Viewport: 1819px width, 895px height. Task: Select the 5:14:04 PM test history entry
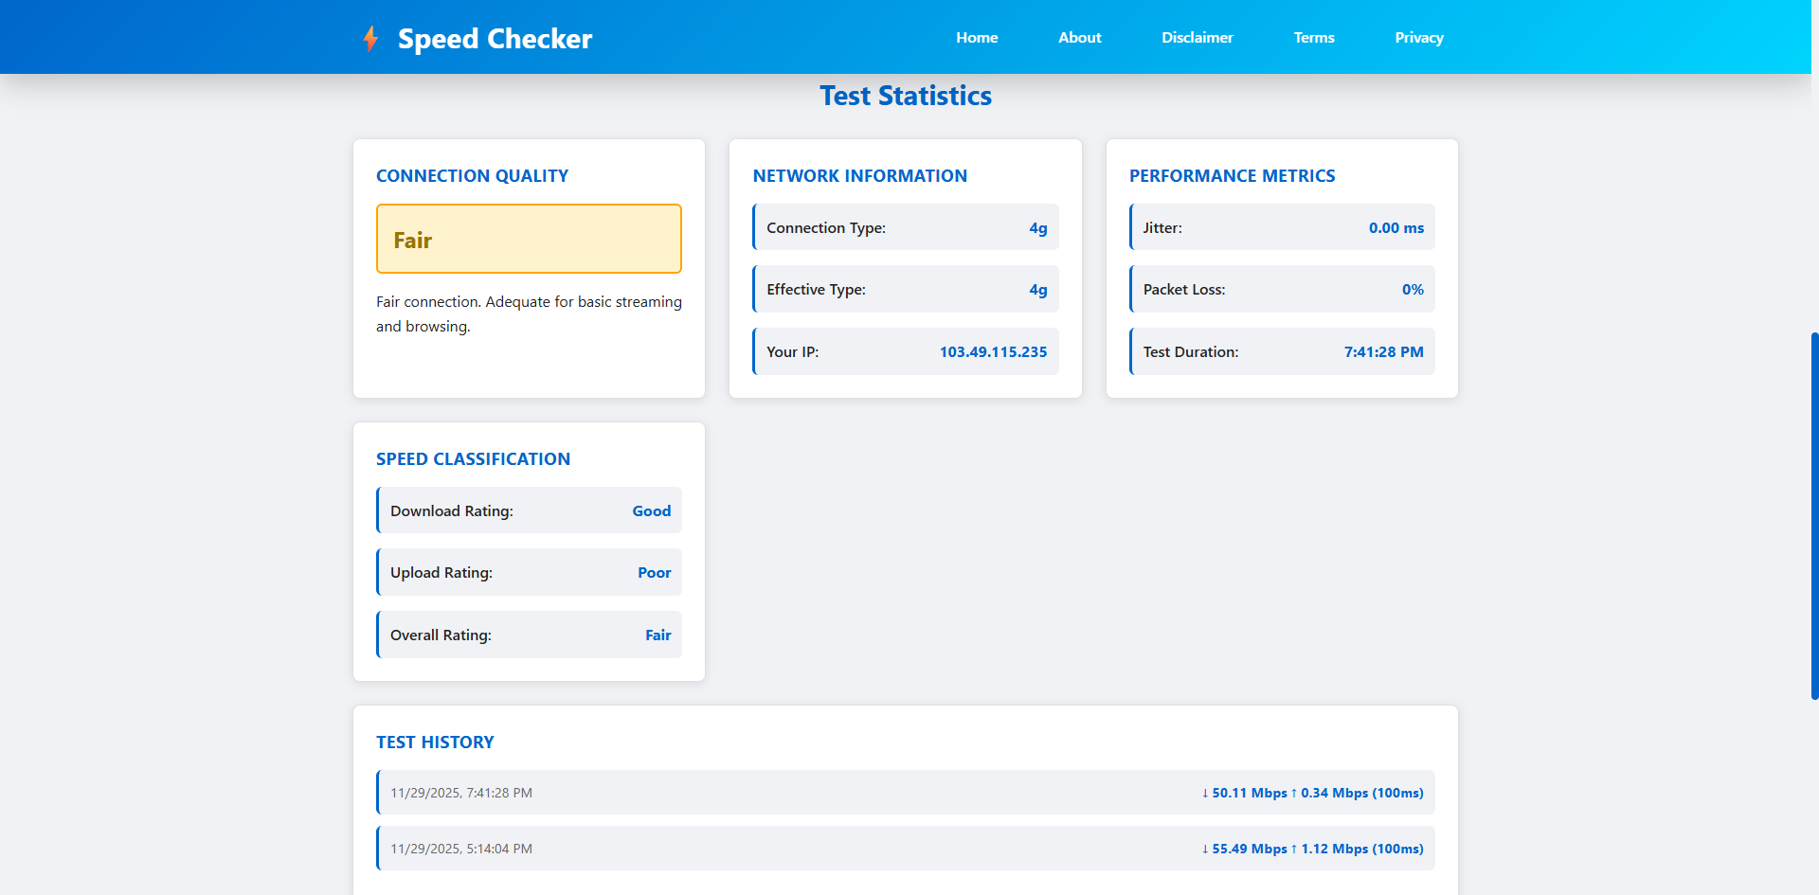[905, 849]
